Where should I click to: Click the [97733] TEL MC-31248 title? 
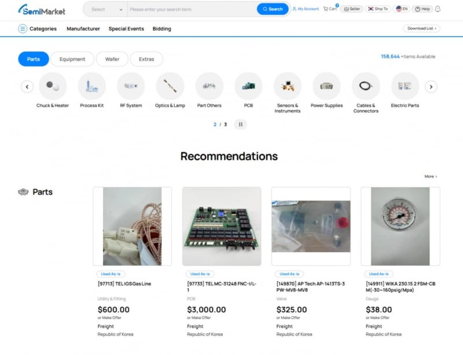pyautogui.click(x=222, y=287)
